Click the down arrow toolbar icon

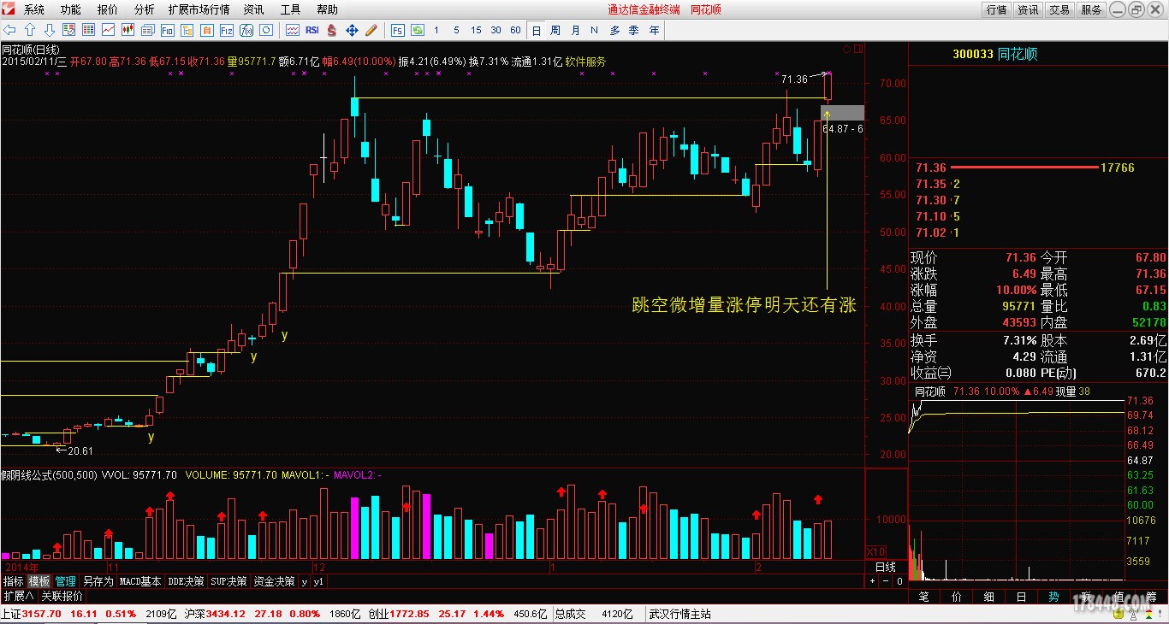(x=50, y=30)
